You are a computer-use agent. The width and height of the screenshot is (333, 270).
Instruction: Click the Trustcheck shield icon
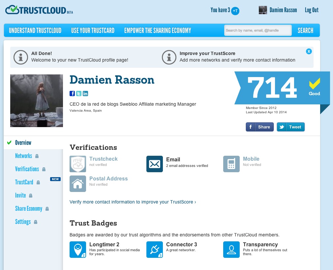click(x=78, y=164)
